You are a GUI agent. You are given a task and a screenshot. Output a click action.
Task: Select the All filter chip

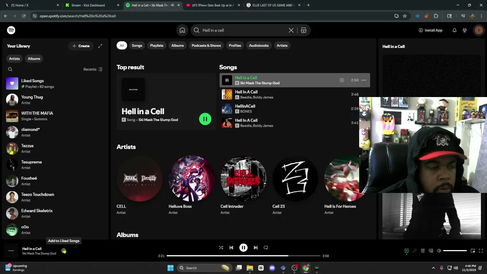click(122, 46)
